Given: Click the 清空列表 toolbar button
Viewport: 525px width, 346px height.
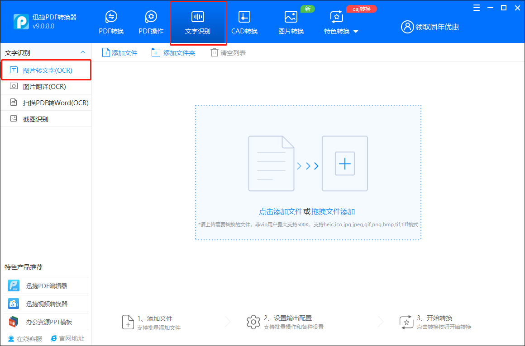Looking at the screenshot, I should [229, 53].
